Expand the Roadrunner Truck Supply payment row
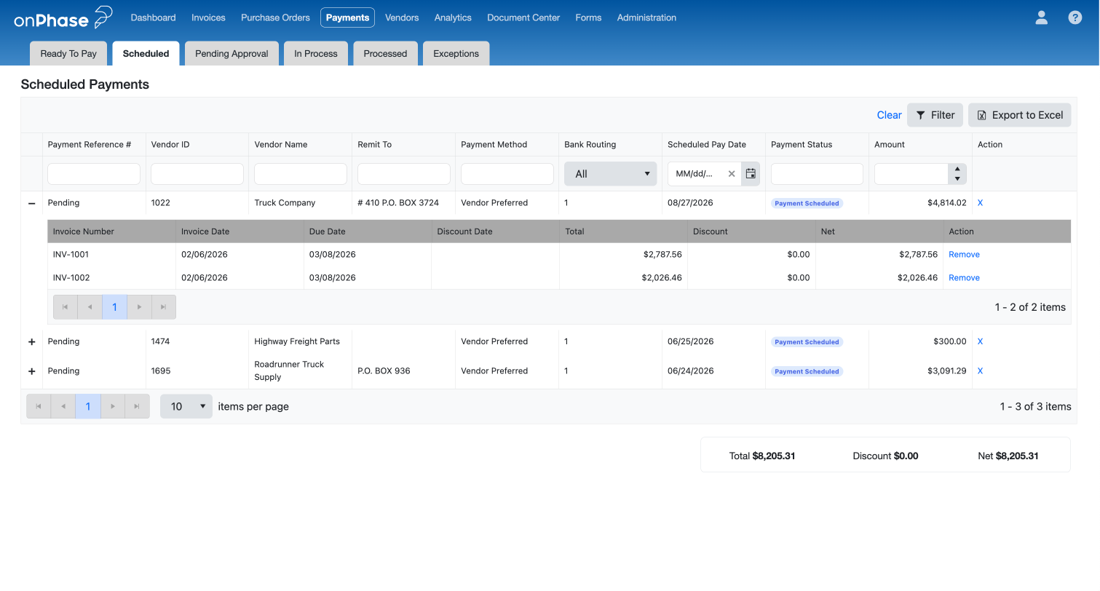Screen dimensions: 1100x591 [x=31, y=371]
